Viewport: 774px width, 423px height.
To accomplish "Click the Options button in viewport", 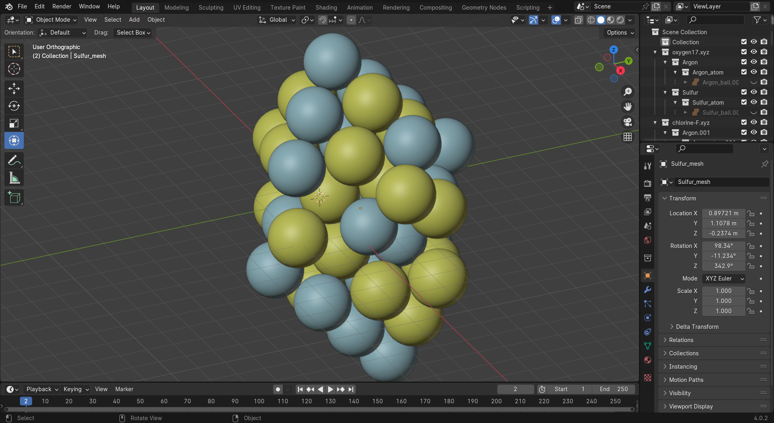I will coord(620,33).
